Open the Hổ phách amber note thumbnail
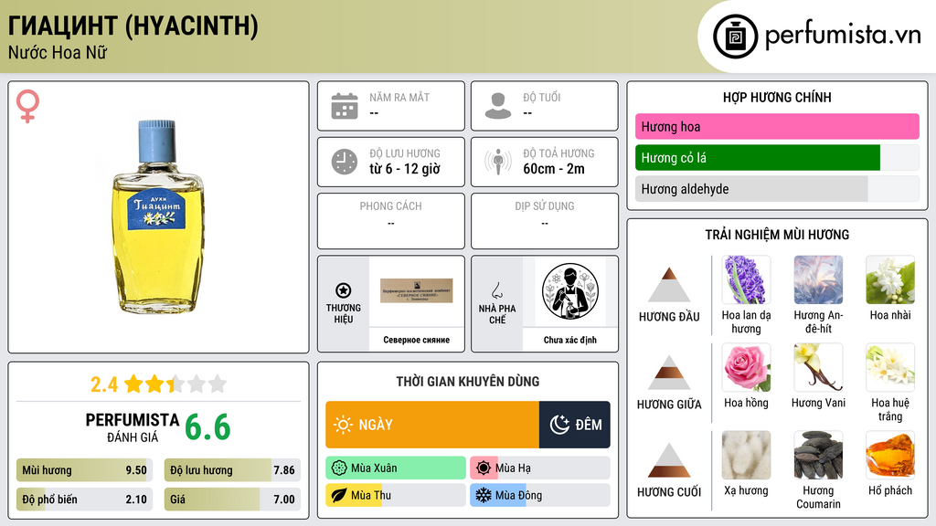This screenshot has height=526, width=936. click(x=890, y=455)
